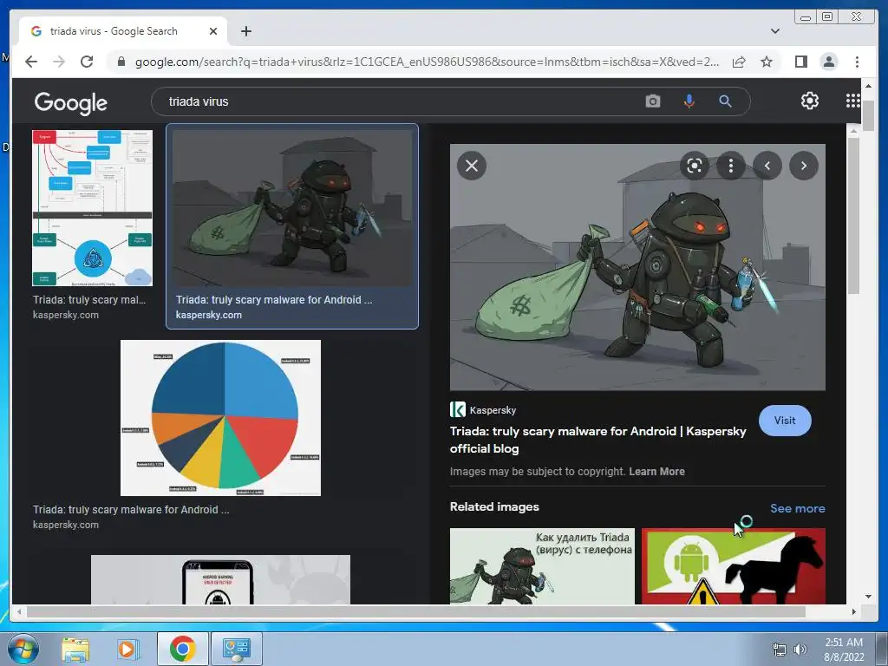888x666 pixels.
Task: Select the Triada diagram thumbnail
Action: (92, 208)
